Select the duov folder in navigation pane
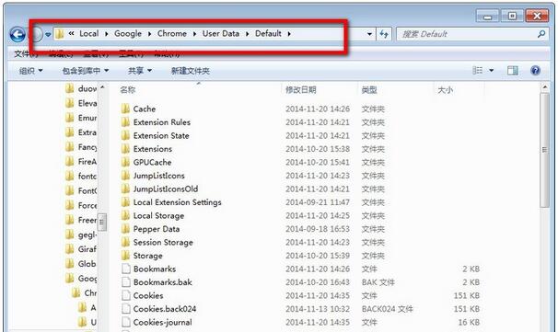 point(82,88)
